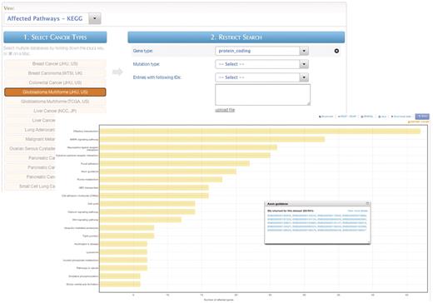Click the Cell adhesion molecules (CAMs) bar
Image resolution: width=433 pixels, height=303 pixels.
tap(154, 196)
